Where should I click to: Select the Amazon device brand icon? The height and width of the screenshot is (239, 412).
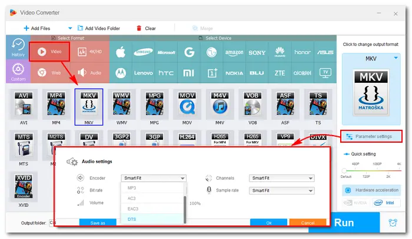235,52
